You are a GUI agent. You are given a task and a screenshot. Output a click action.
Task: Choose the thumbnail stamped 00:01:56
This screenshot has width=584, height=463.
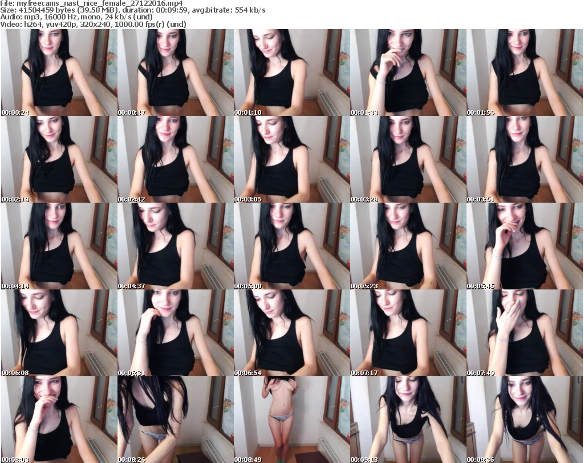[525, 73]
